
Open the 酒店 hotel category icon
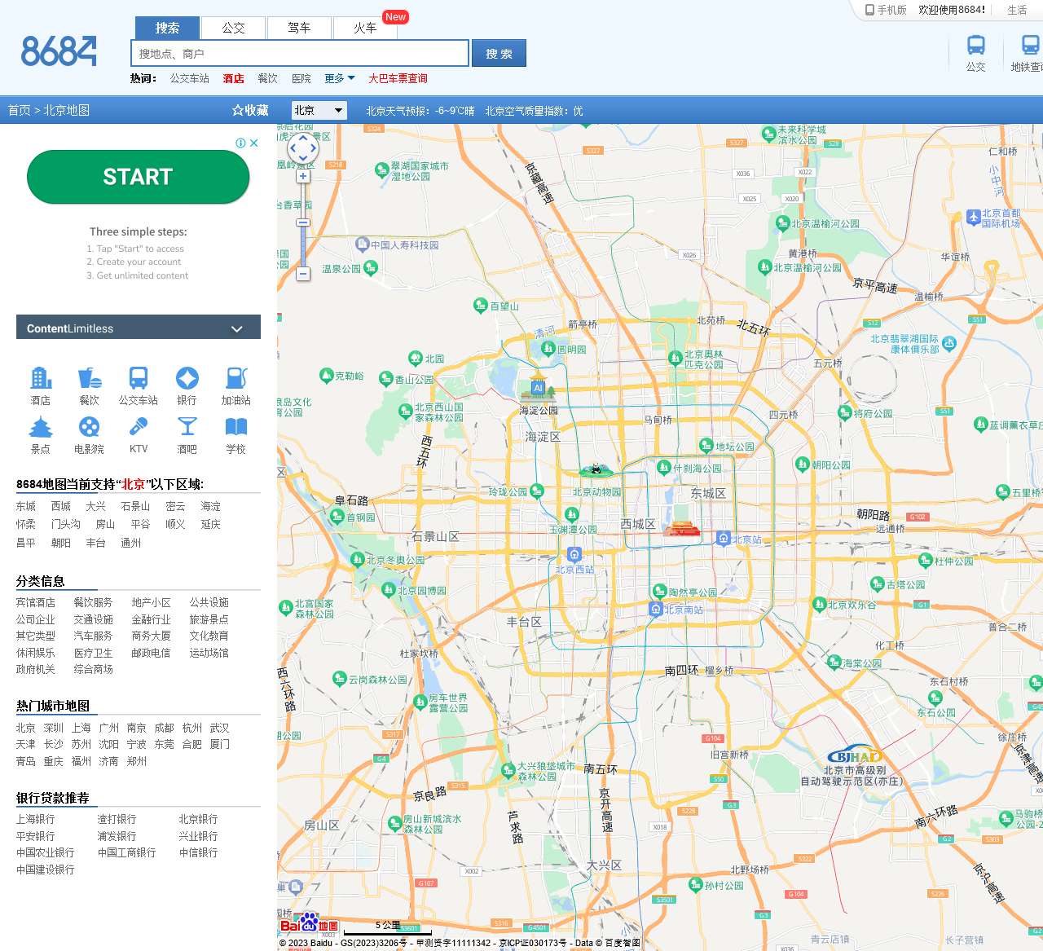41,378
